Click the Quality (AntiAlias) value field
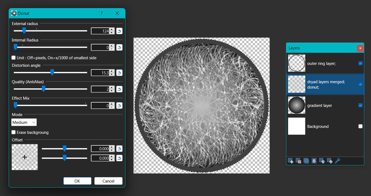 [100, 89]
